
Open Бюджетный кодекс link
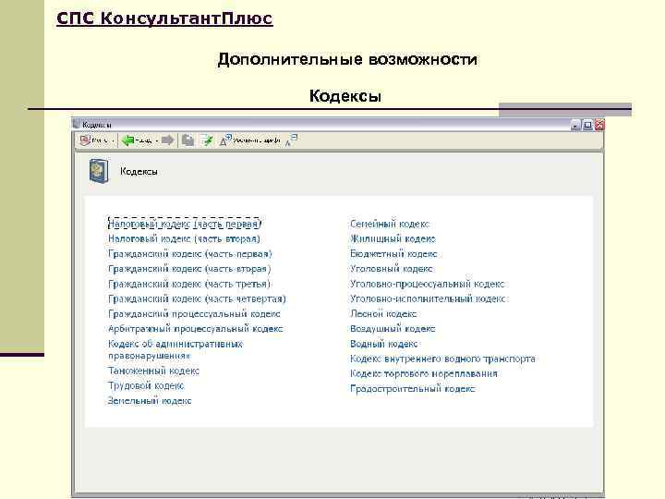point(393,254)
